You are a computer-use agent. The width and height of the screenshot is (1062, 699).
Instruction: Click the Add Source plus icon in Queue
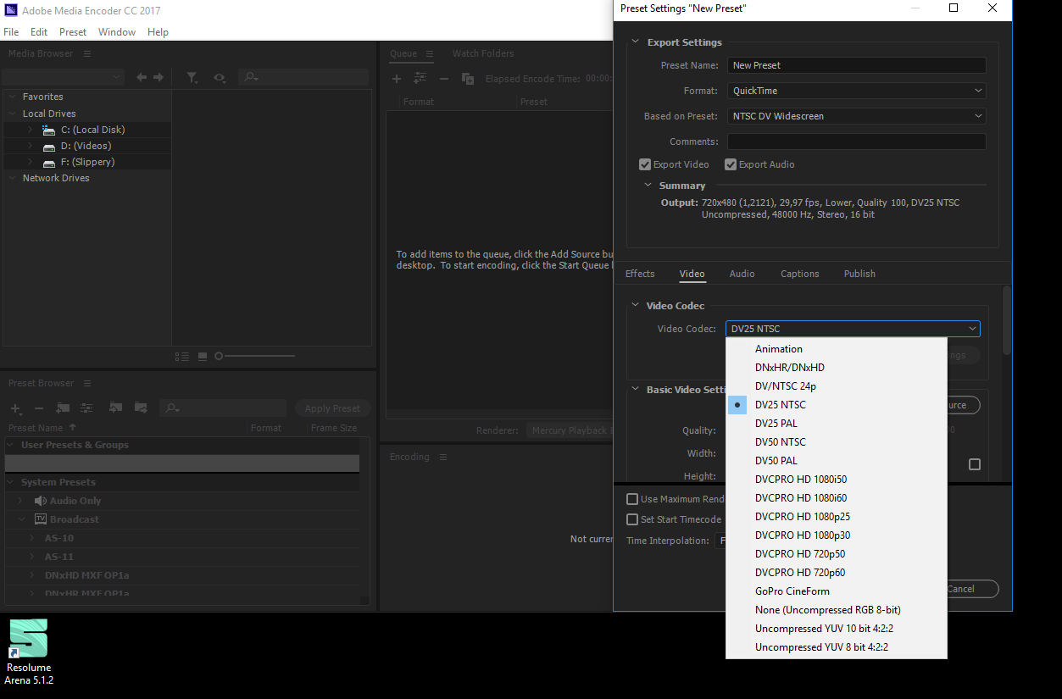click(396, 79)
